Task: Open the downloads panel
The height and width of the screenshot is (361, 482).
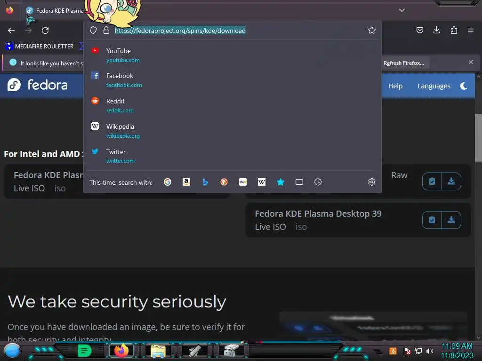Action: click(x=436, y=30)
